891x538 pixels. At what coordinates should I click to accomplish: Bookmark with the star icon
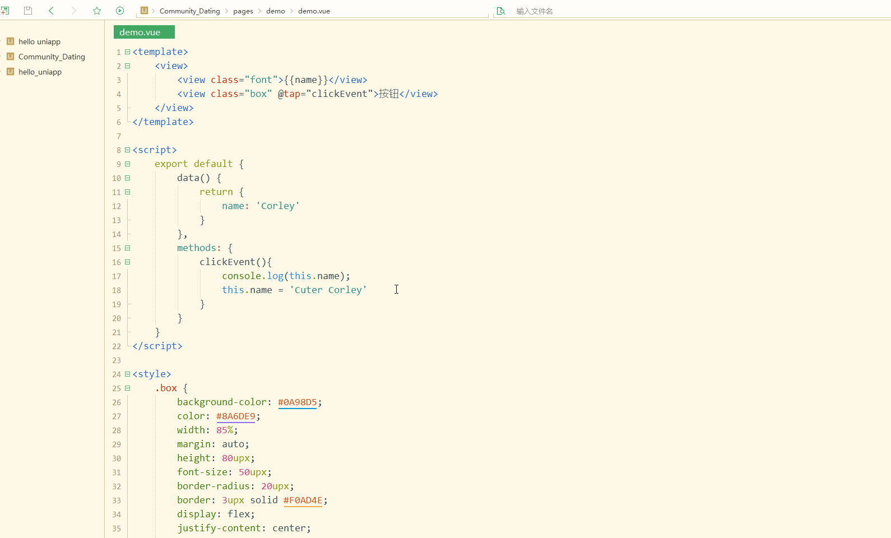(x=97, y=11)
